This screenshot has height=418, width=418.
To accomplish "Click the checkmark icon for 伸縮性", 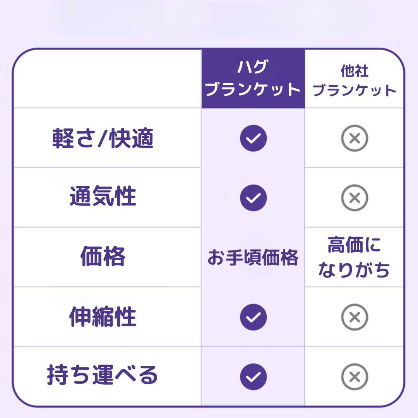I will 253,317.
